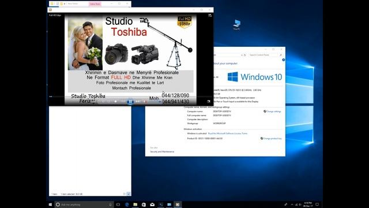
Task: Open Security and Maintenance link
Action: tap(162, 151)
